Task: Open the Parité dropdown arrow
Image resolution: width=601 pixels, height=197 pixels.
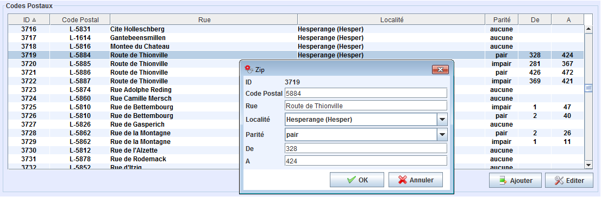Action: (442, 134)
